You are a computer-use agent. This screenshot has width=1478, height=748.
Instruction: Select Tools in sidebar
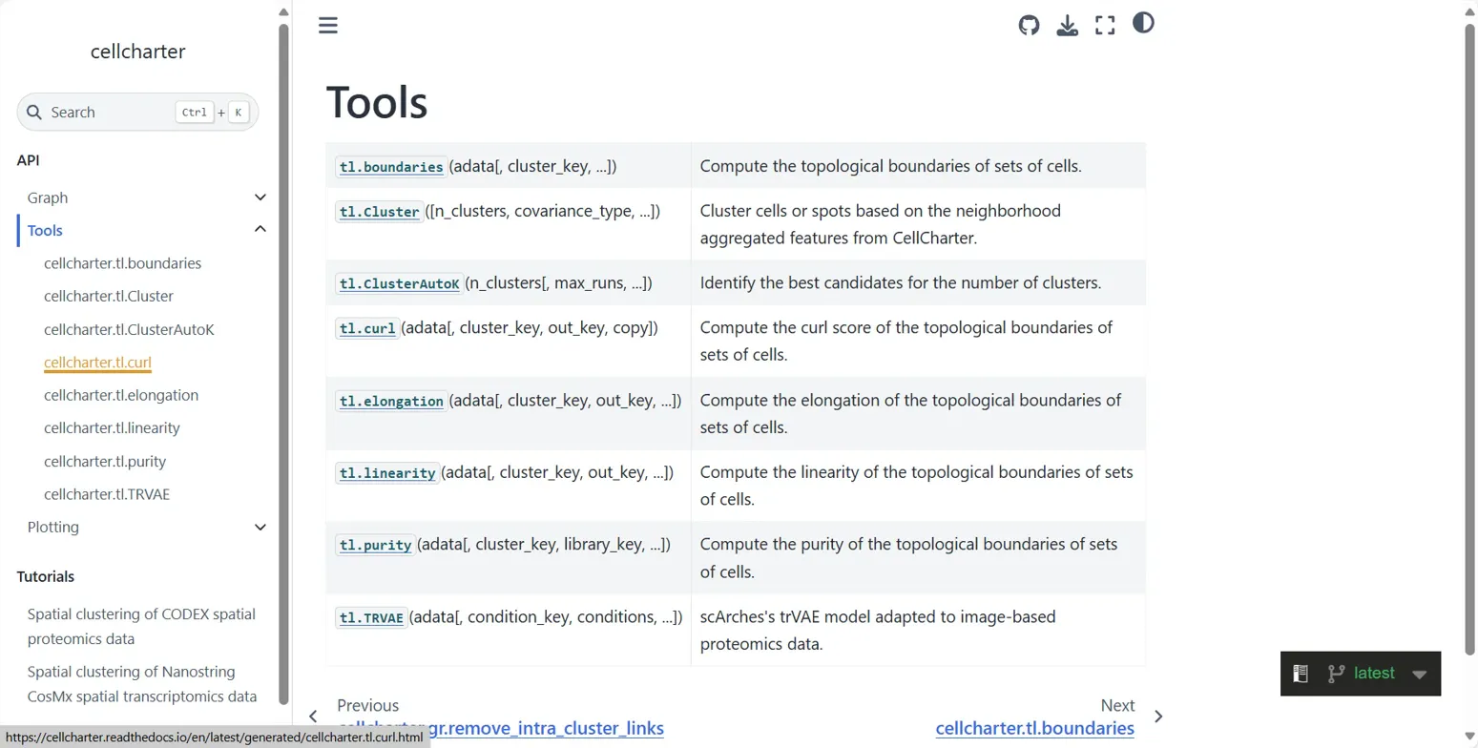coord(45,230)
